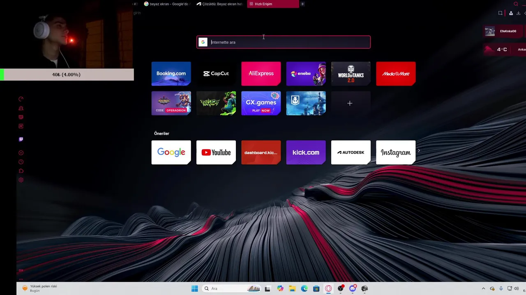Open the downloads icon in toolbar

tap(519, 13)
